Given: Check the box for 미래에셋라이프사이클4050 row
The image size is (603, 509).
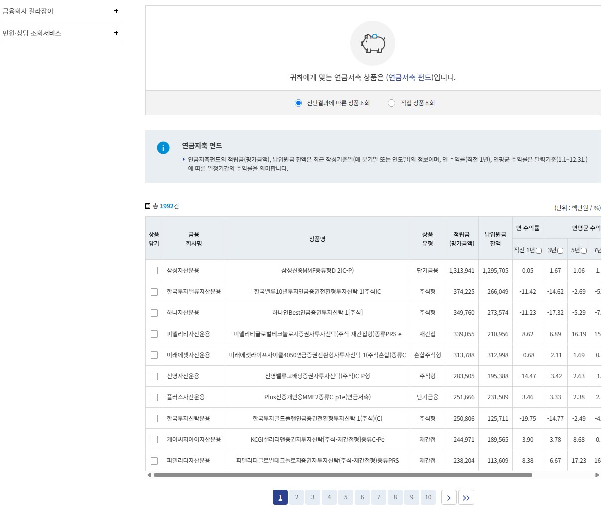Looking at the screenshot, I should pos(154,355).
